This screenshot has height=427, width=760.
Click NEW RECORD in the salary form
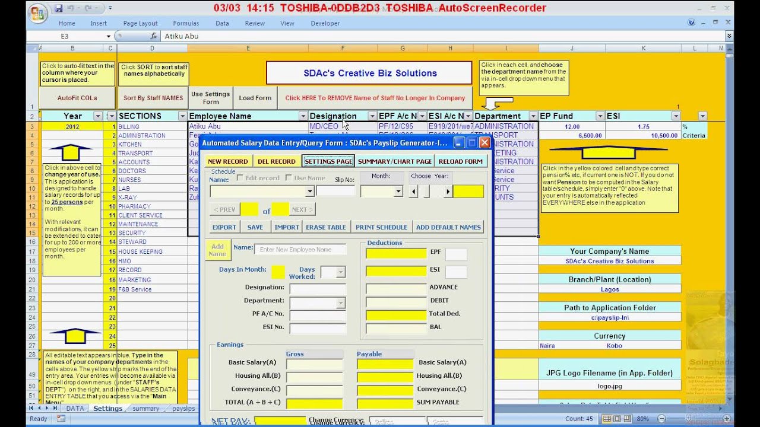pos(228,161)
